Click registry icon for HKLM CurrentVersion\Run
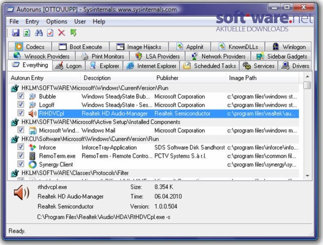Viewport: 323px width, 245px height. (15, 88)
